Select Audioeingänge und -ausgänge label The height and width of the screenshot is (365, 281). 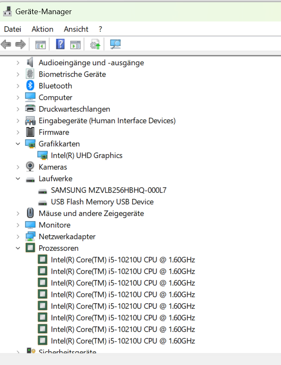92,63
